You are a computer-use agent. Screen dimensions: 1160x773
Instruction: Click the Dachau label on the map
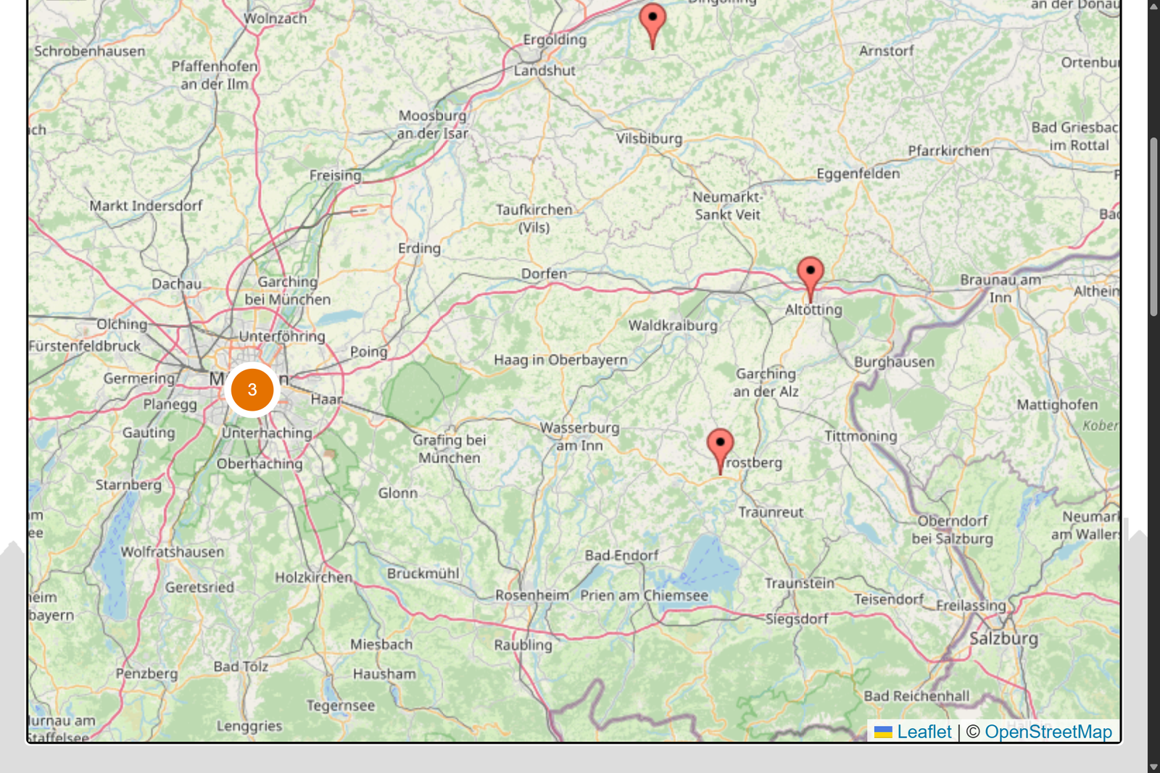point(176,284)
